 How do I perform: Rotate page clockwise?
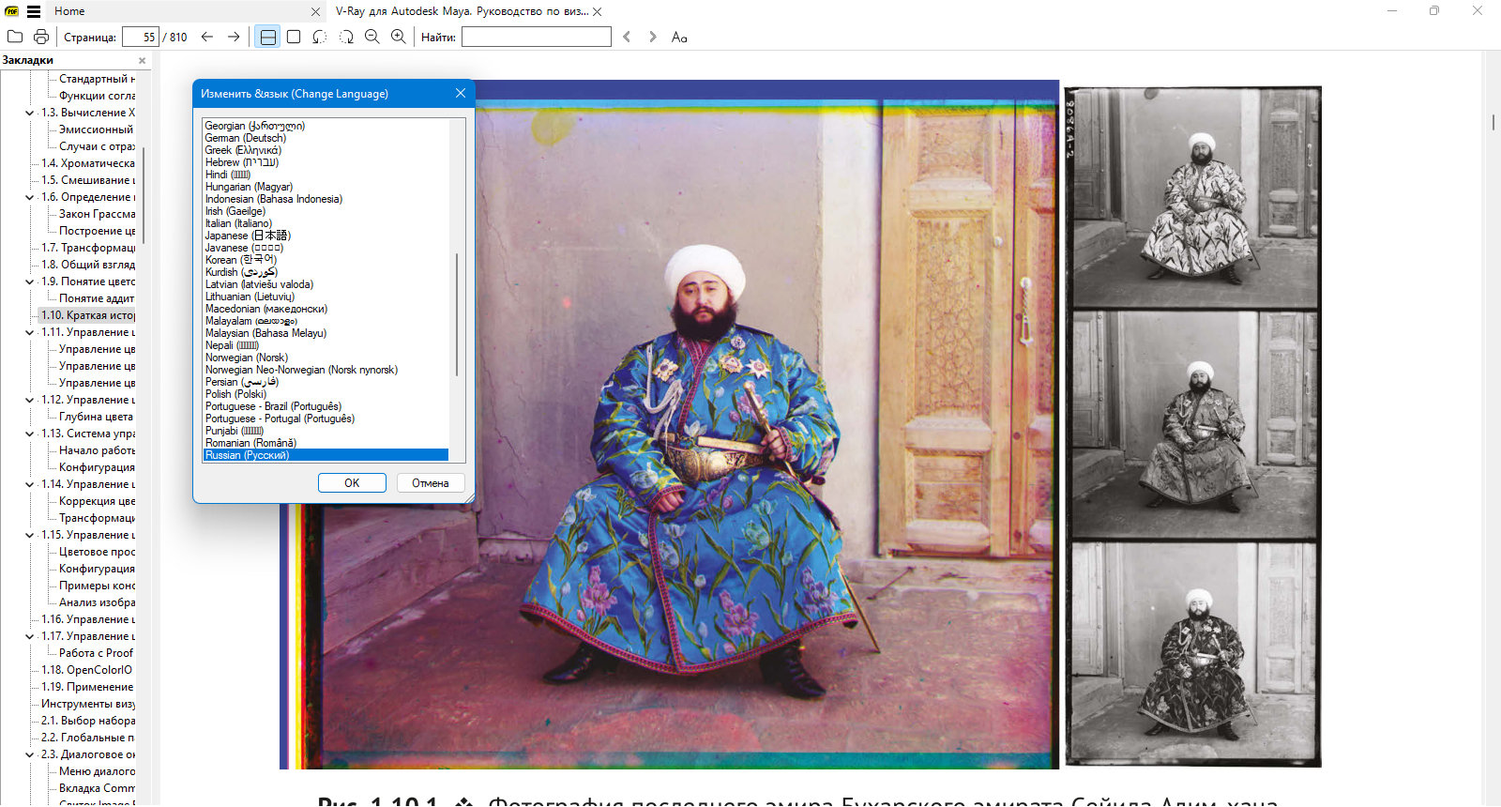tap(346, 37)
